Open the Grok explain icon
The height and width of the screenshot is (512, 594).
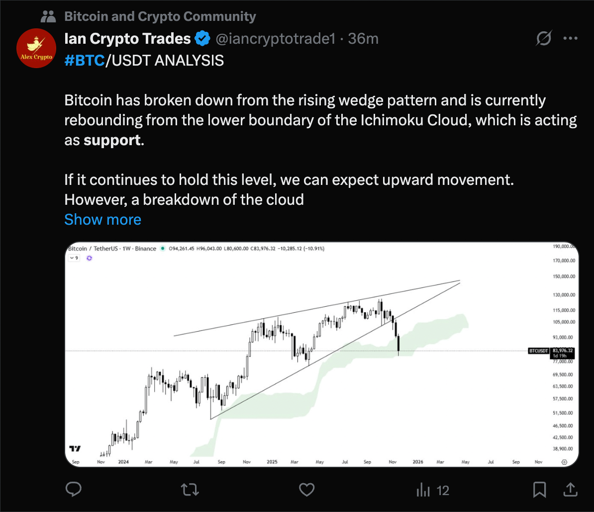(x=544, y=39)
